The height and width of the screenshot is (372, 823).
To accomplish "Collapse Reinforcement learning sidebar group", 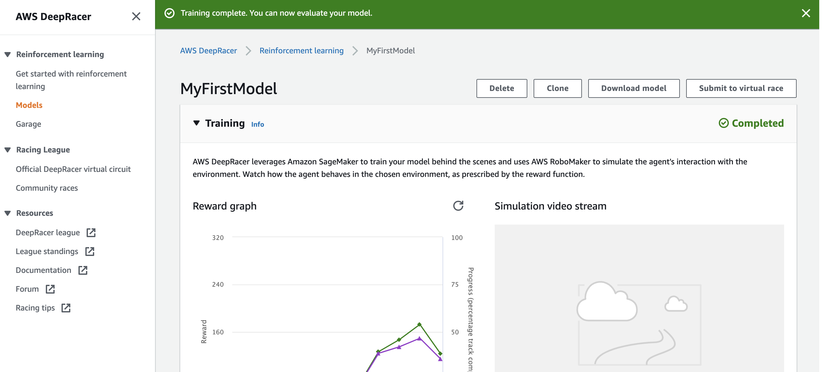I will [8, 54].
